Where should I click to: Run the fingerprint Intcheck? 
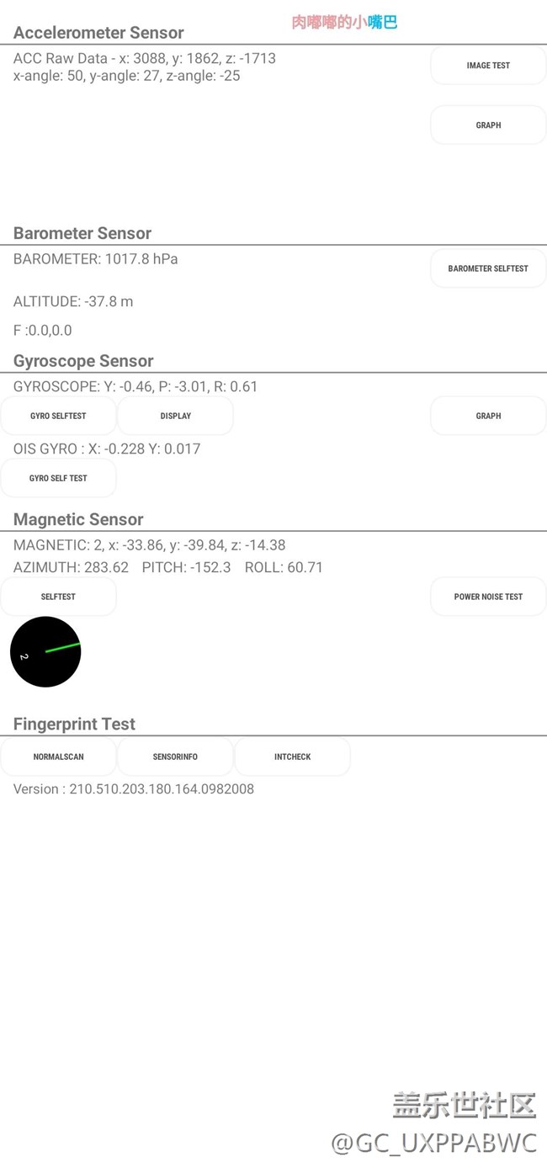pyautogui.click(x=292, y=756)
